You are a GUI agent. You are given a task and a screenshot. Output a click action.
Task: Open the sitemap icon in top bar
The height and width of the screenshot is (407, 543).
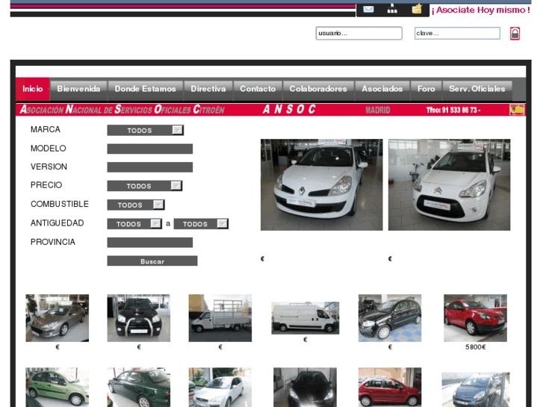point(392,9)
